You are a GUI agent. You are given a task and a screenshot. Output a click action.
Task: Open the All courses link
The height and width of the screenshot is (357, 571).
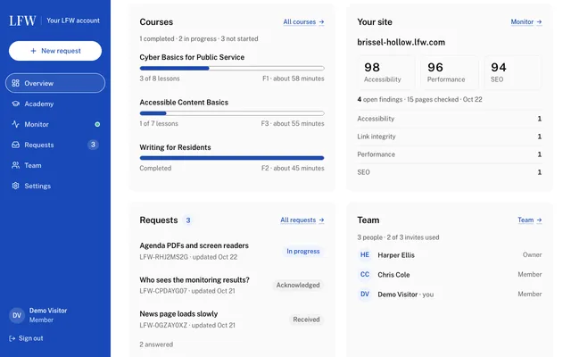(303, 21)
